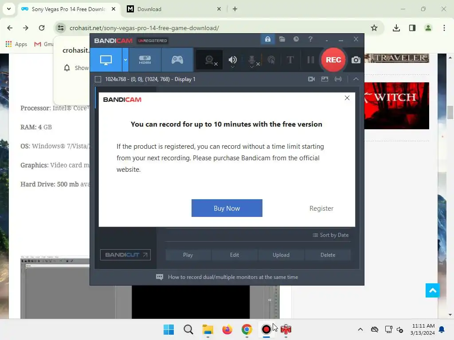Go forward in Chrome
454x340 pixels.
tap(26, 28)
